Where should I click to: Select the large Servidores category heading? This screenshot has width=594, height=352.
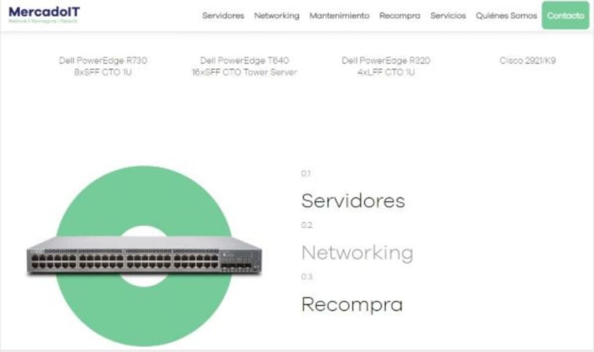[x=353, y=200]
